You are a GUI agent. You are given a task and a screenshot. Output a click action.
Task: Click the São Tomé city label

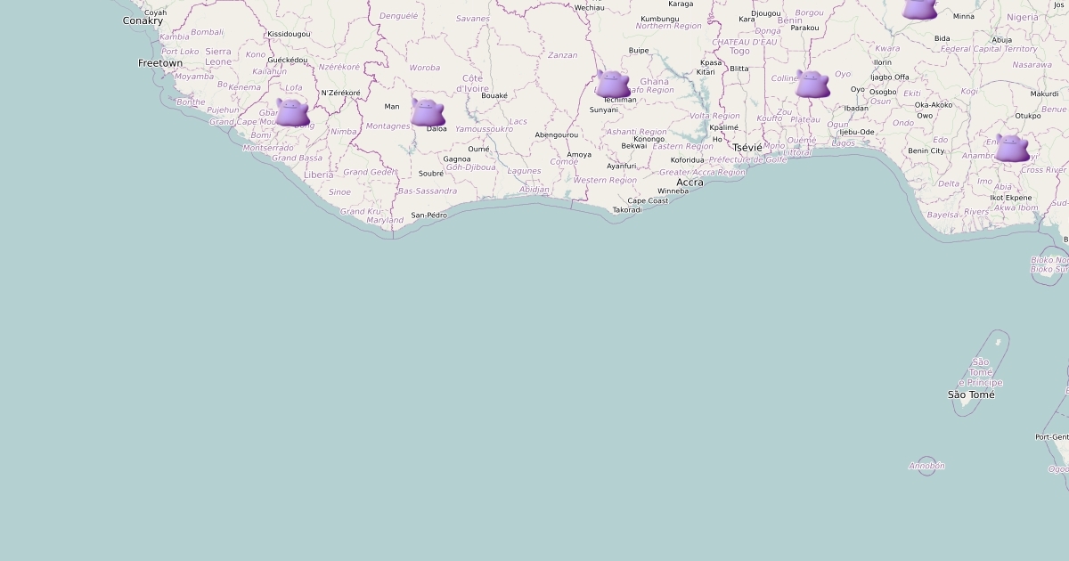pyautogui.click(x=971, y=394)
